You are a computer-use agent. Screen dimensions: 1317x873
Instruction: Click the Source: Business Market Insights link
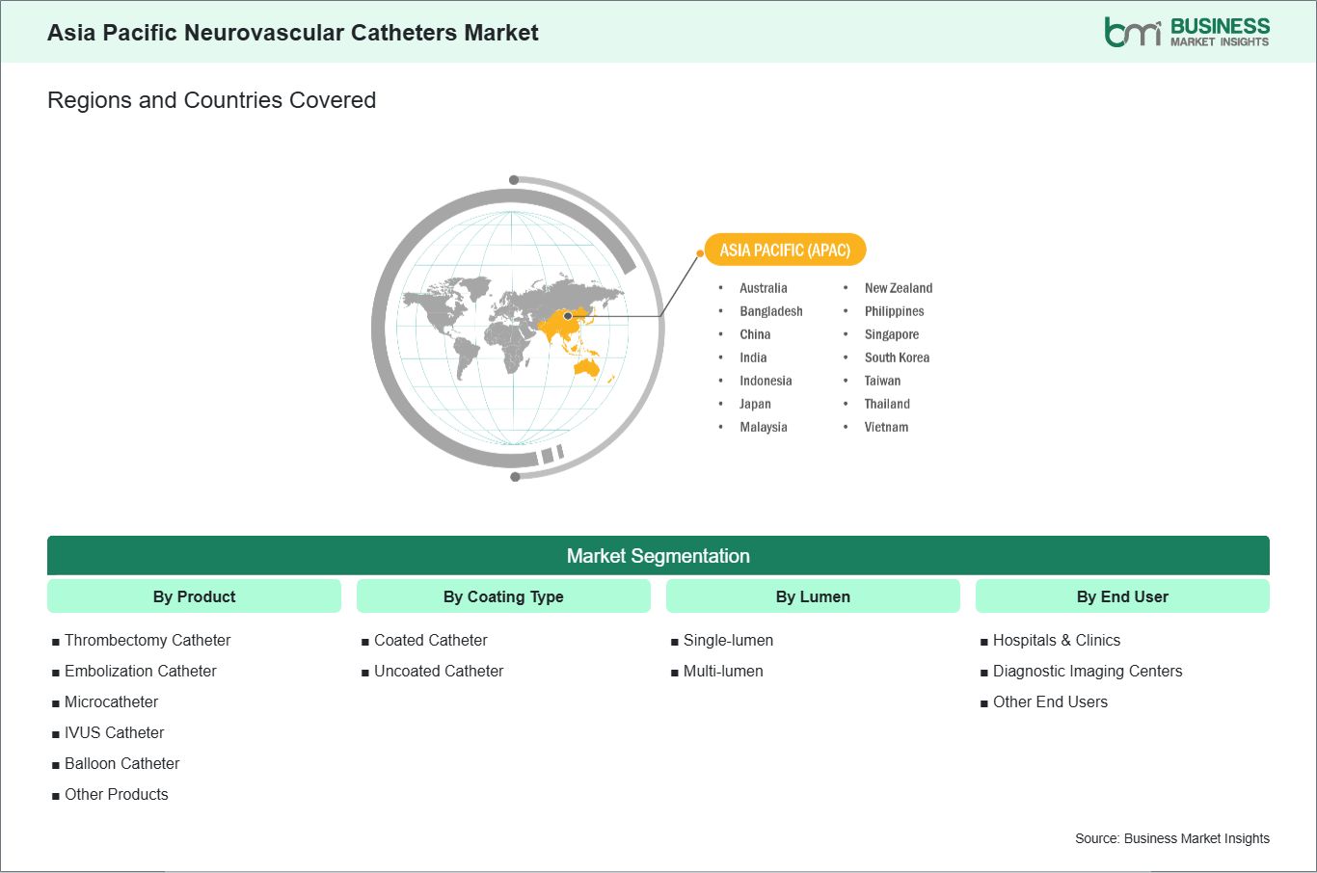click(x=1172, y=838)
